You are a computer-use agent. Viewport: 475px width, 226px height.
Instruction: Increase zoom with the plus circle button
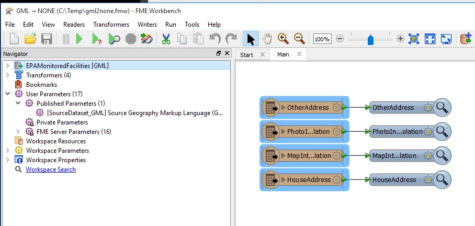click(401, 39)
